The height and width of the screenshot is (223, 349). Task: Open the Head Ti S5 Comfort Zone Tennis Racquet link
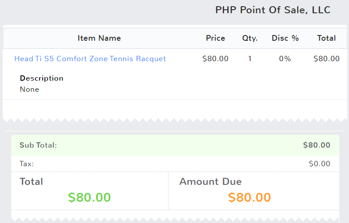[90, 59]
